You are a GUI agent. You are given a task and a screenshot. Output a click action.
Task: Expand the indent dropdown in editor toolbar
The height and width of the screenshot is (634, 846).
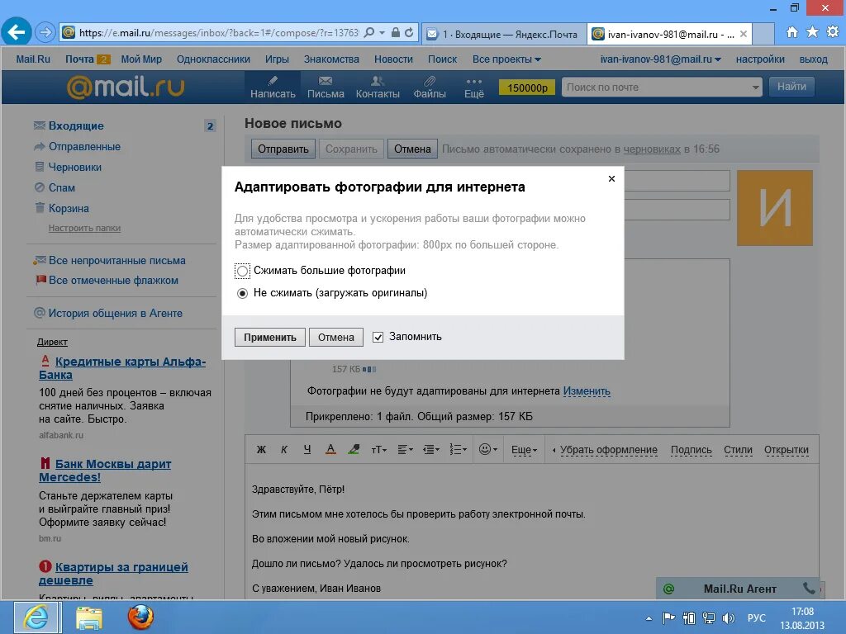pyautogui.click(x=431, y=450)
